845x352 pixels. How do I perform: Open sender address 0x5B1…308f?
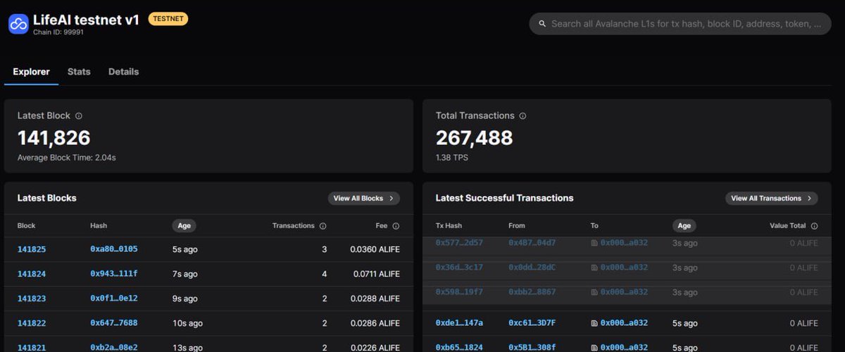pos(532,347)
